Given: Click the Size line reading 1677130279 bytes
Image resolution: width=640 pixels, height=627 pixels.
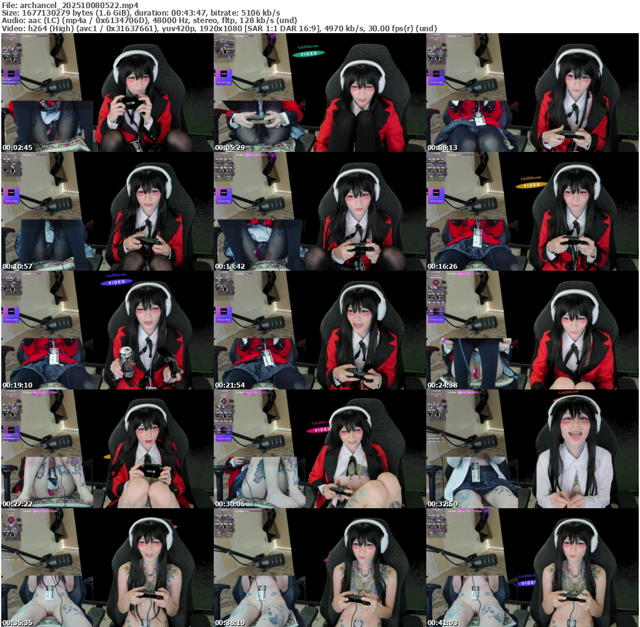Looking at the screenshot, I should 141,13.
